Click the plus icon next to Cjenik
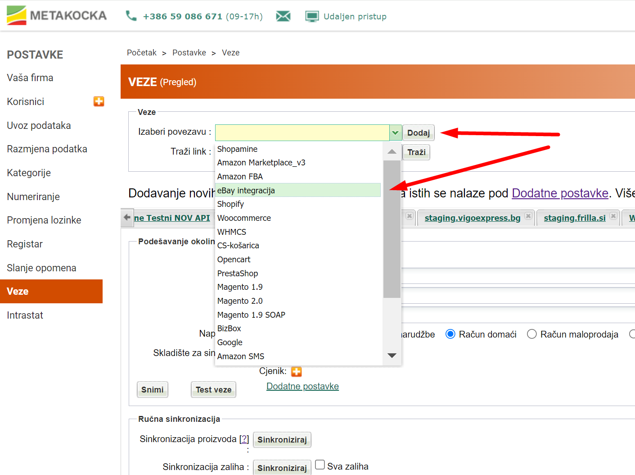 (x=296, y=371)
